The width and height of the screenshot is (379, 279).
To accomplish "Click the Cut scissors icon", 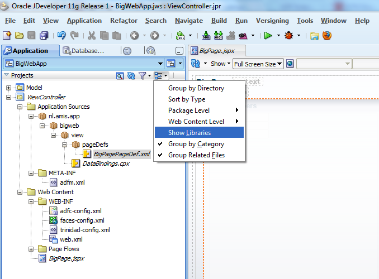I will [92, 35].
